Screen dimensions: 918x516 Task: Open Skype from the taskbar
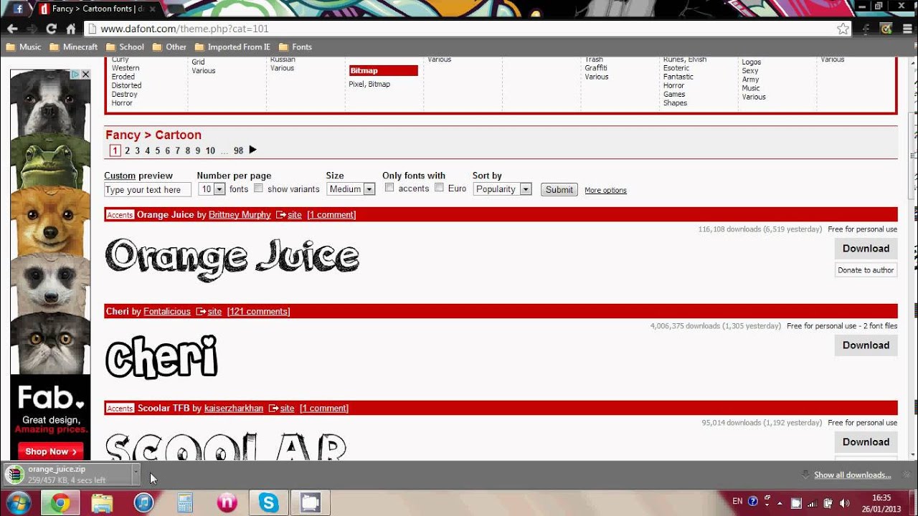click(x=269, y=503)
